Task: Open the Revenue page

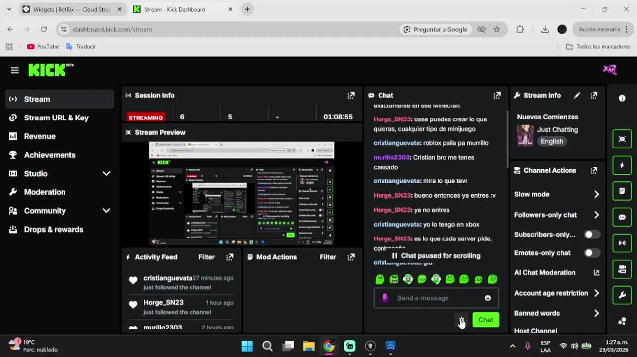Action: click(x=60, y=136)
